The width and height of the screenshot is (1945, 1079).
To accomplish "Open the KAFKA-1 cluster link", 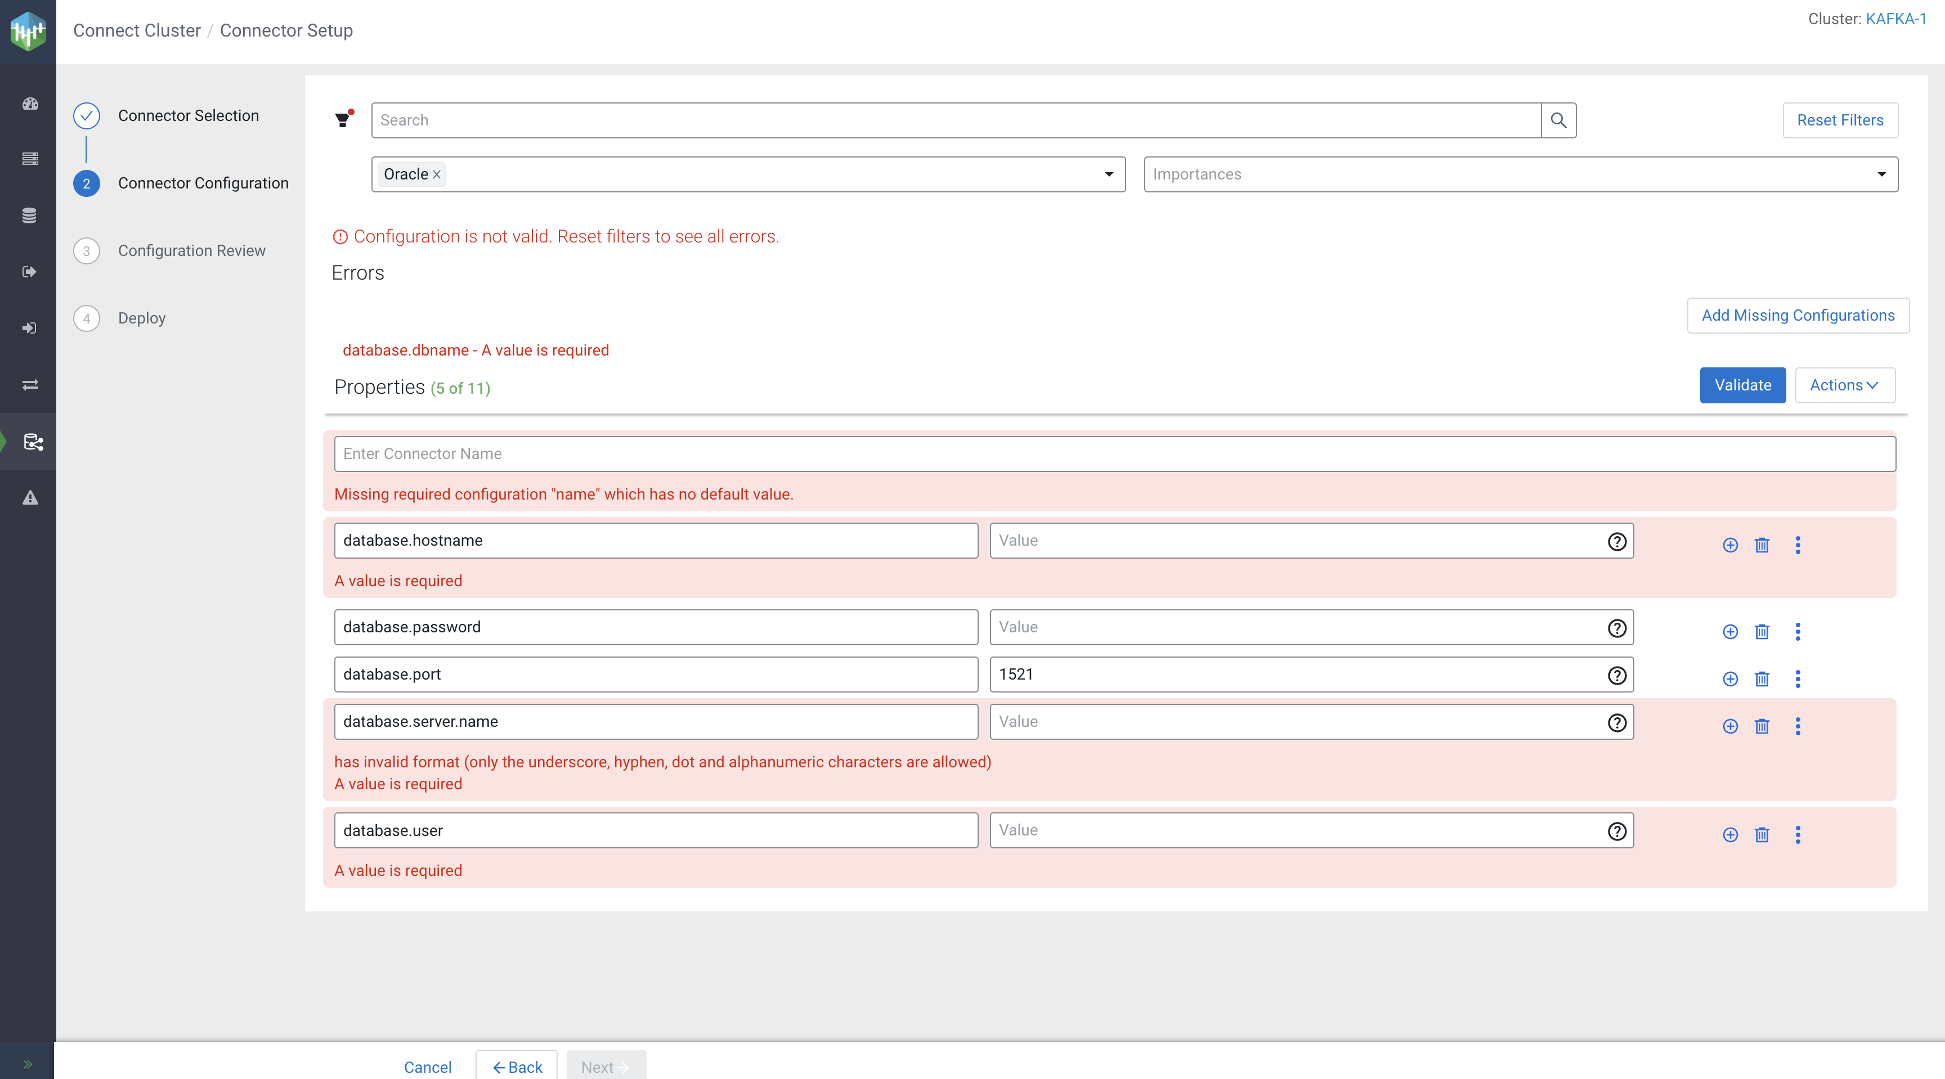I will pos(1895,19).
